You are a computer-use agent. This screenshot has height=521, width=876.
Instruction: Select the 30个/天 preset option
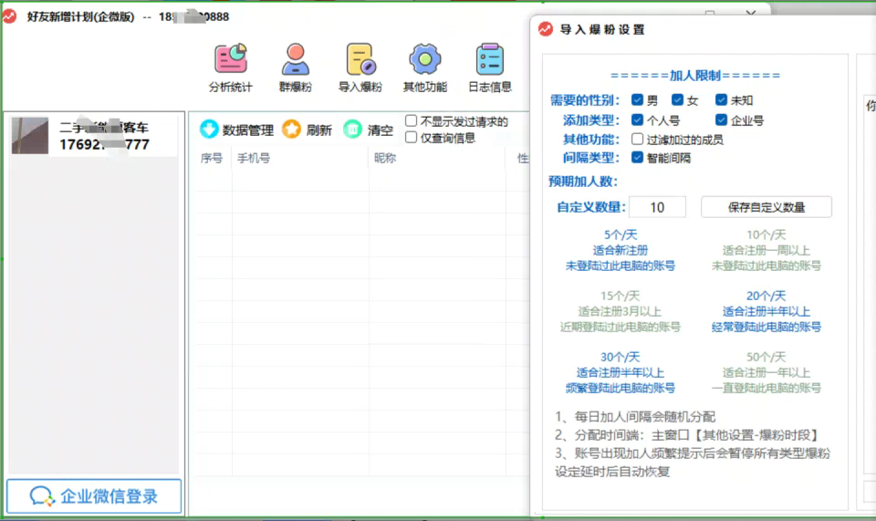click(x=620, y=372)
